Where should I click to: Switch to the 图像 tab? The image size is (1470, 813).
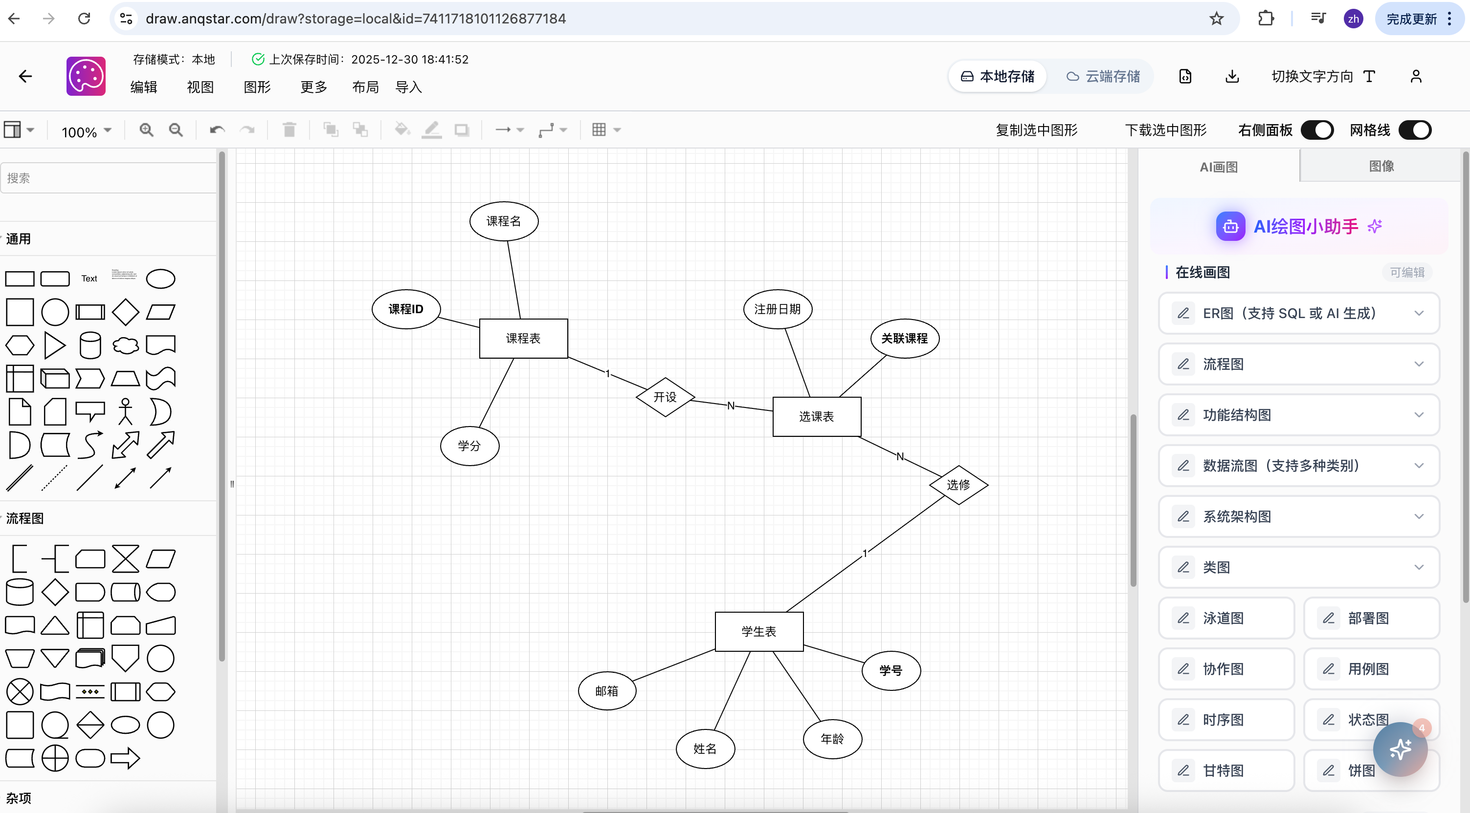click(x=1381, y=166)
